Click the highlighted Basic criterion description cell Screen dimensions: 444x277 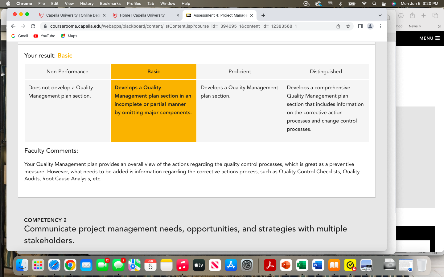tap(154, 111)
